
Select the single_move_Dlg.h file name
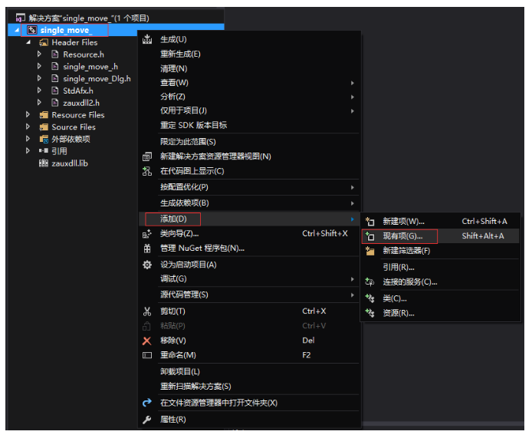pos(97,79)
